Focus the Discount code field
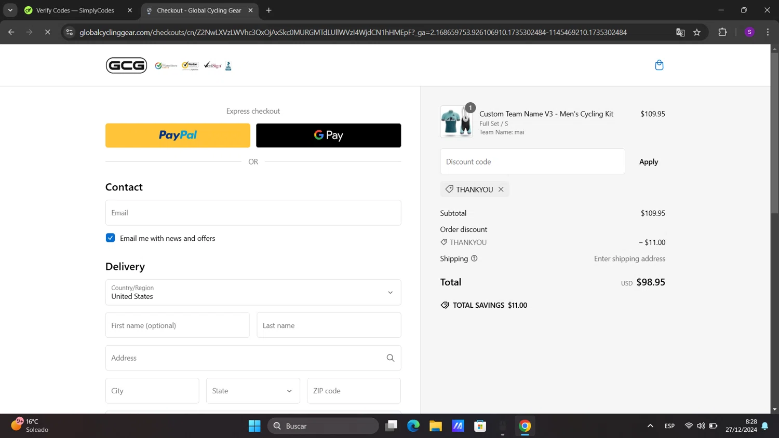The height and width of the screenshot is (438, 779). [532, 161]
